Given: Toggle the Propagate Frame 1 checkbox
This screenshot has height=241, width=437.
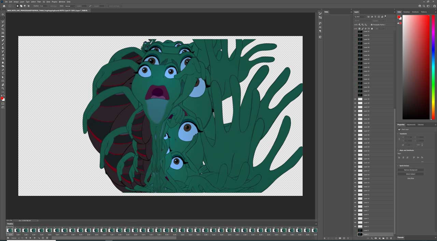Looking at the screenshot, I should pos(372,25).
